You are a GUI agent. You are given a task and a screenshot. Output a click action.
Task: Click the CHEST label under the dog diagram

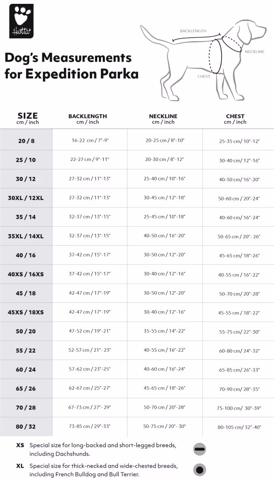pos(204,77)
